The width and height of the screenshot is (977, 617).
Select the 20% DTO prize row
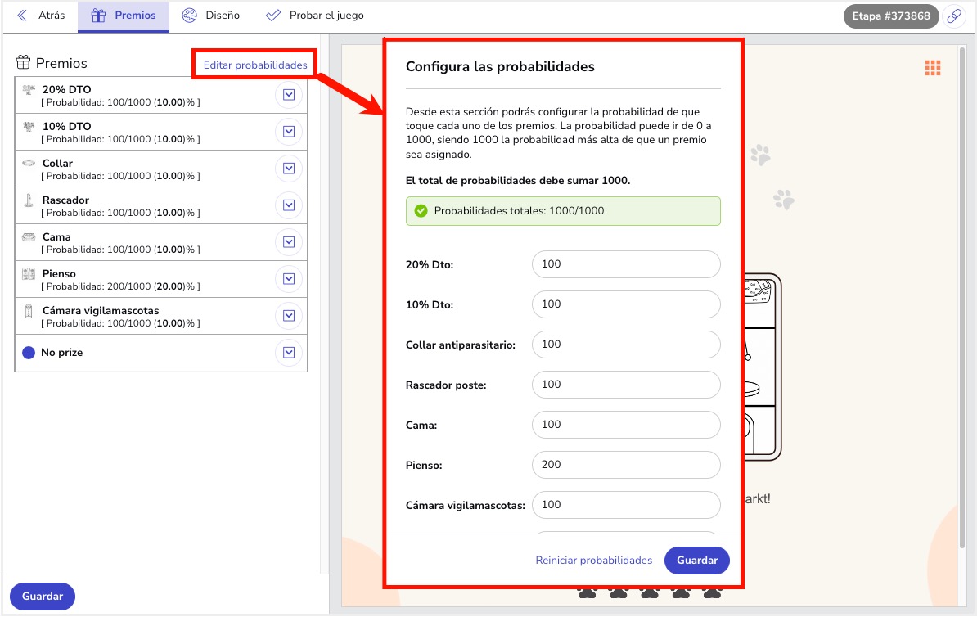click(x=161, y=96)
